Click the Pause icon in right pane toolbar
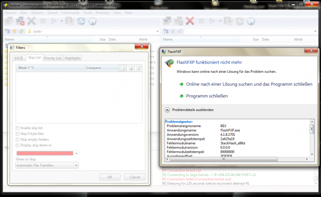The image size is (321, 197). click(x=201, y=21)
